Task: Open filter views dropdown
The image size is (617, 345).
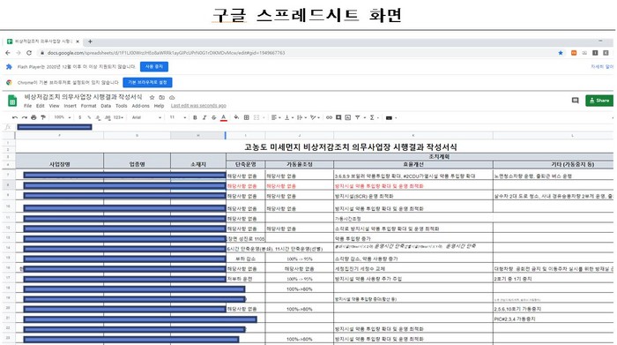Action: pos(360,117)
